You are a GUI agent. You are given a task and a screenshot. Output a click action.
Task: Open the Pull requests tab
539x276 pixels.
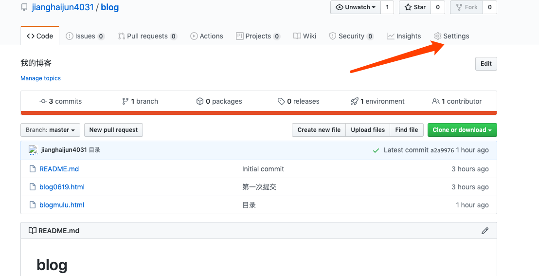pyautogui.click(x=147, y=36)
